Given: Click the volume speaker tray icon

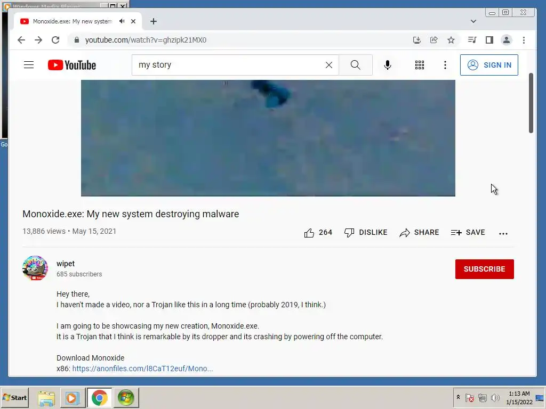Looking at the screenshot, I should [495, 397].
